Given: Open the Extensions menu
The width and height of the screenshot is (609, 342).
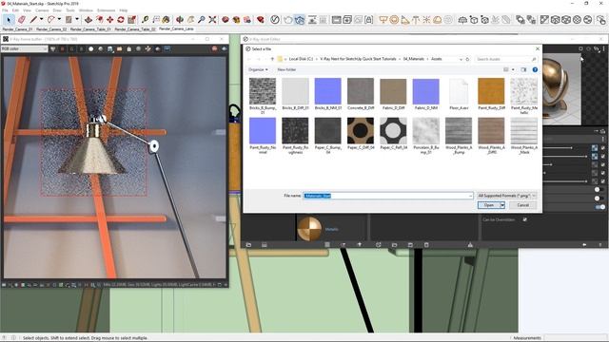Looking at the screenshot, I should pyautogui.click(x=106, y=10).
